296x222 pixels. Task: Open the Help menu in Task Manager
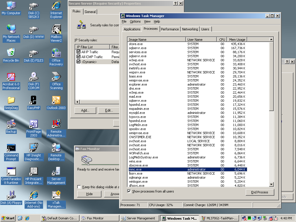(x=157, y=21)
